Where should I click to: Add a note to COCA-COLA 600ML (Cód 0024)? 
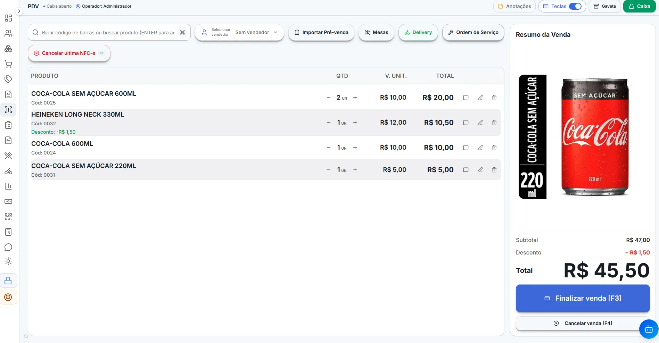coord(466,148)
